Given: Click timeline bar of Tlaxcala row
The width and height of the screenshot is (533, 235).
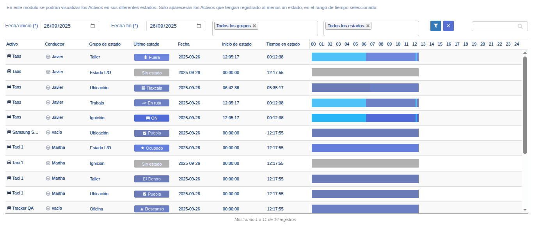Looking at the screenshot, I should [365, 88].
